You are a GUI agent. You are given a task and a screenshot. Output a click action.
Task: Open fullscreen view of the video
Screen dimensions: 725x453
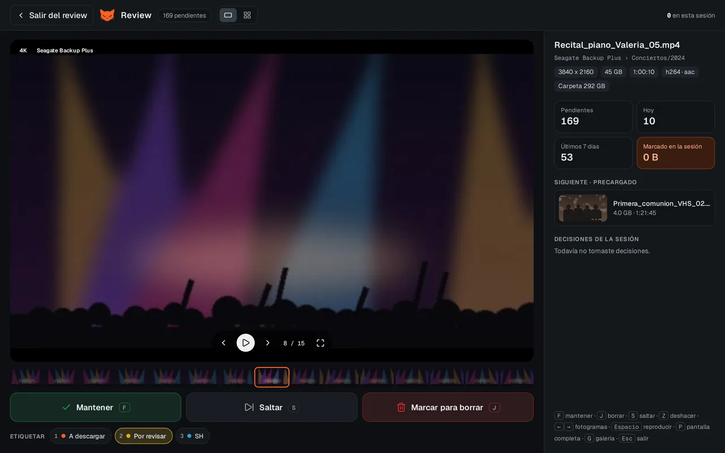(320, 343)
